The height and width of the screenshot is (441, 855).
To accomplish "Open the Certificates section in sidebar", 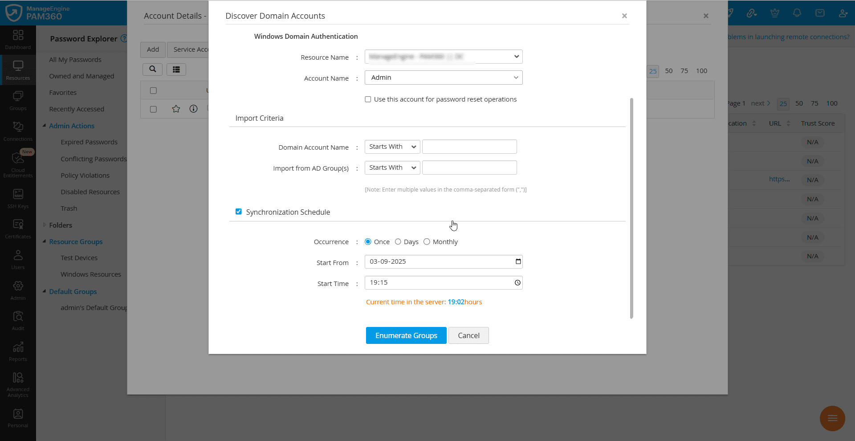I will click(18, 228).
